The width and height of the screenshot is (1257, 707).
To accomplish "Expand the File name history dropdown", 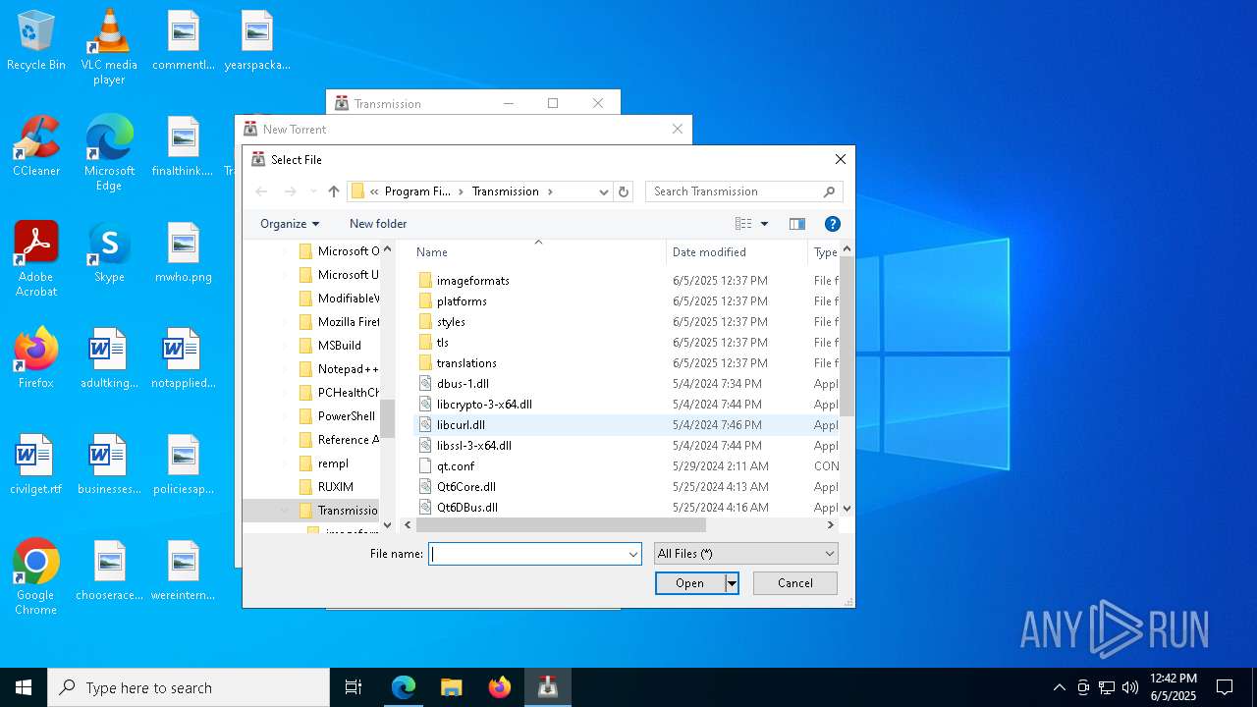I will click(633, 554).
